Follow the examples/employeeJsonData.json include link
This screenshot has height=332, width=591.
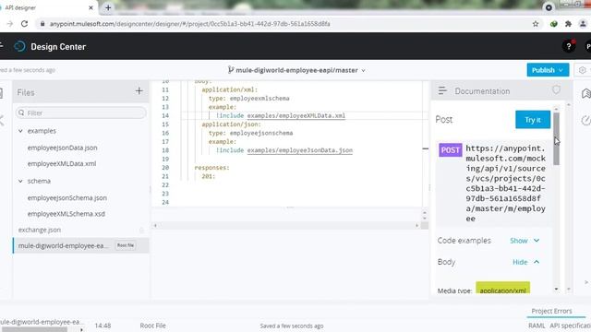point(299,150)
